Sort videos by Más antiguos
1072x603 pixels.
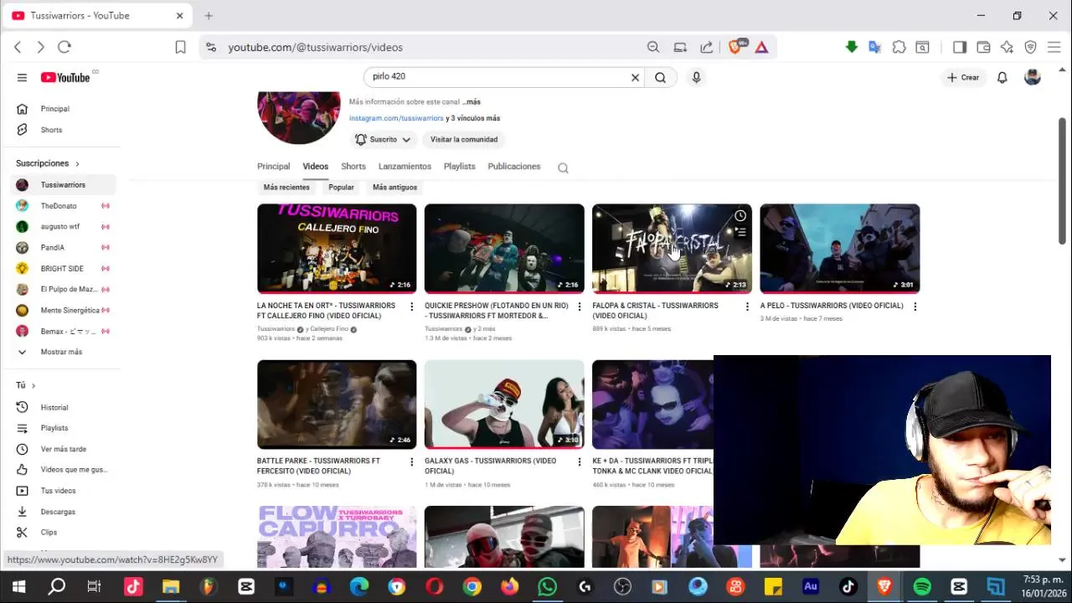coord(394,188)
